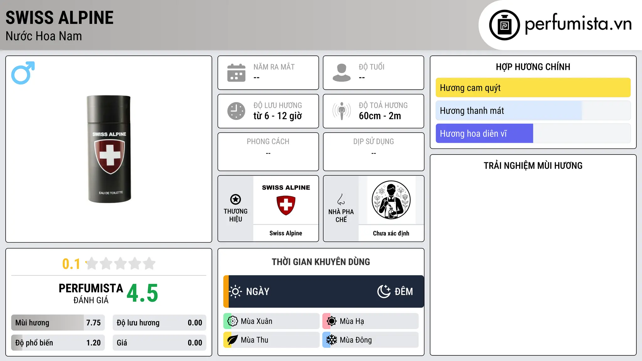
Task: Click the snowflake icon for Mùa Đông
Action: point(332,340)
